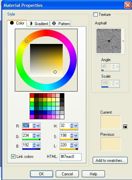Expand the B value slider dropdown
132x180 pixels.
(38, 145)
